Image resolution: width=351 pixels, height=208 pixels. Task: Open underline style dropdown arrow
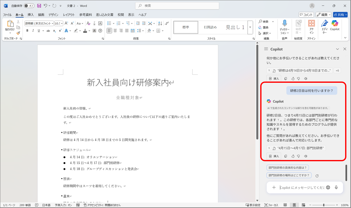coord(43,30)
